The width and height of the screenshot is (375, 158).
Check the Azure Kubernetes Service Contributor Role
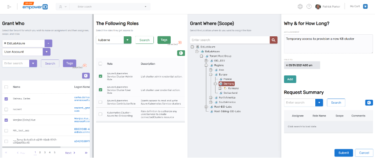[x=101, y=102]
